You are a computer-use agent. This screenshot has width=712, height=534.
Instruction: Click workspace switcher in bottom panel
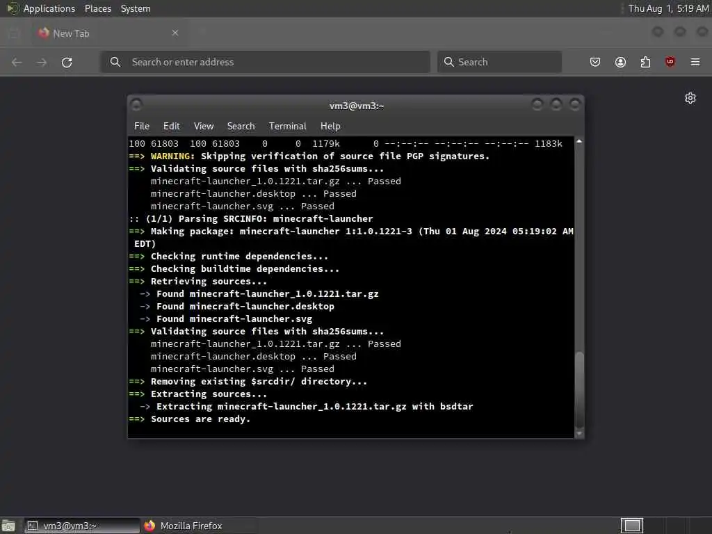coord(631,526)
